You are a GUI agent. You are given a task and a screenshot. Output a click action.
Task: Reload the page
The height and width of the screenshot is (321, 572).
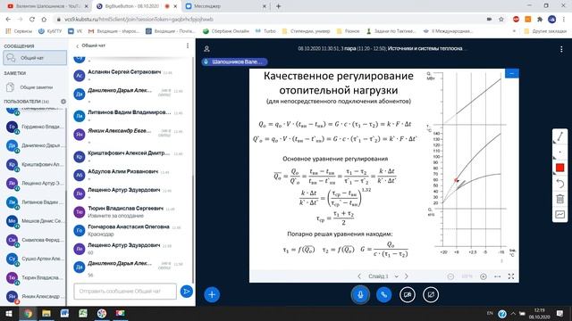tap(32, 20)
